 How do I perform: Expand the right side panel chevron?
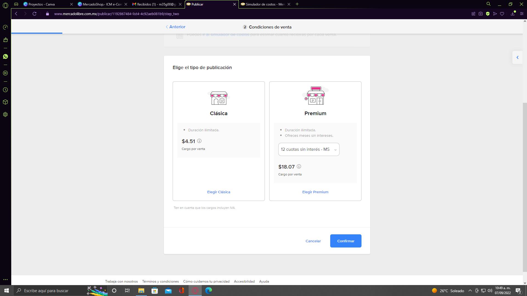coord(517,58)
